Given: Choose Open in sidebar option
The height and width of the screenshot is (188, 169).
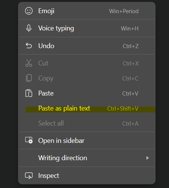Looking at the screenshot, I should pos(87,141).
